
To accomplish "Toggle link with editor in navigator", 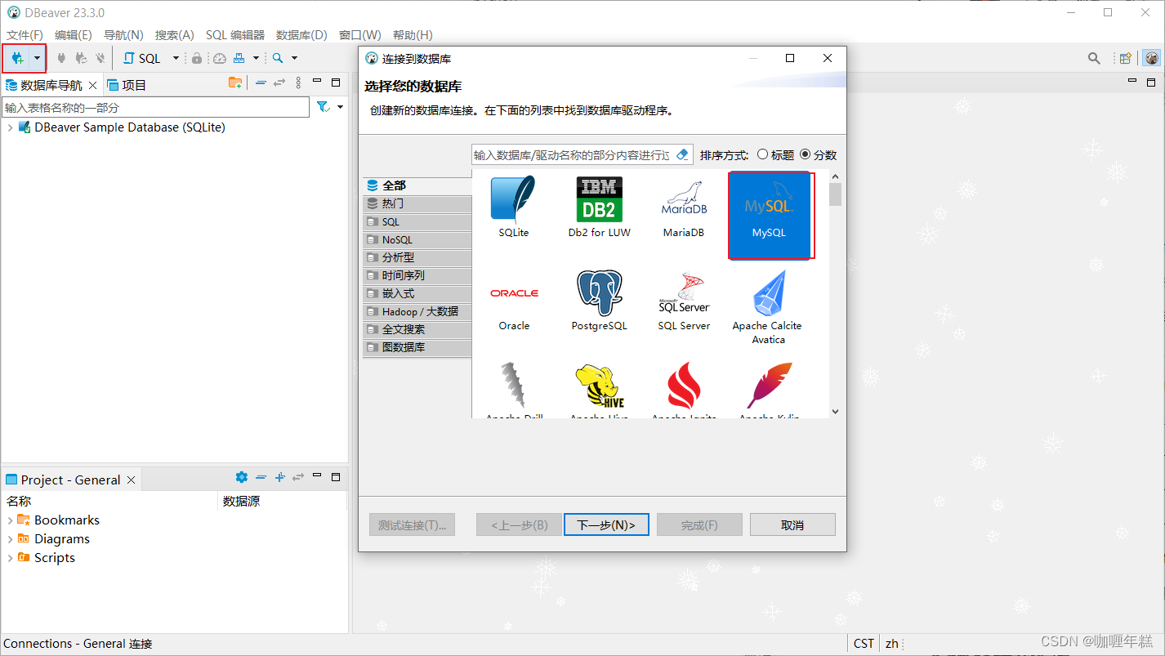I will coord(279,83).
